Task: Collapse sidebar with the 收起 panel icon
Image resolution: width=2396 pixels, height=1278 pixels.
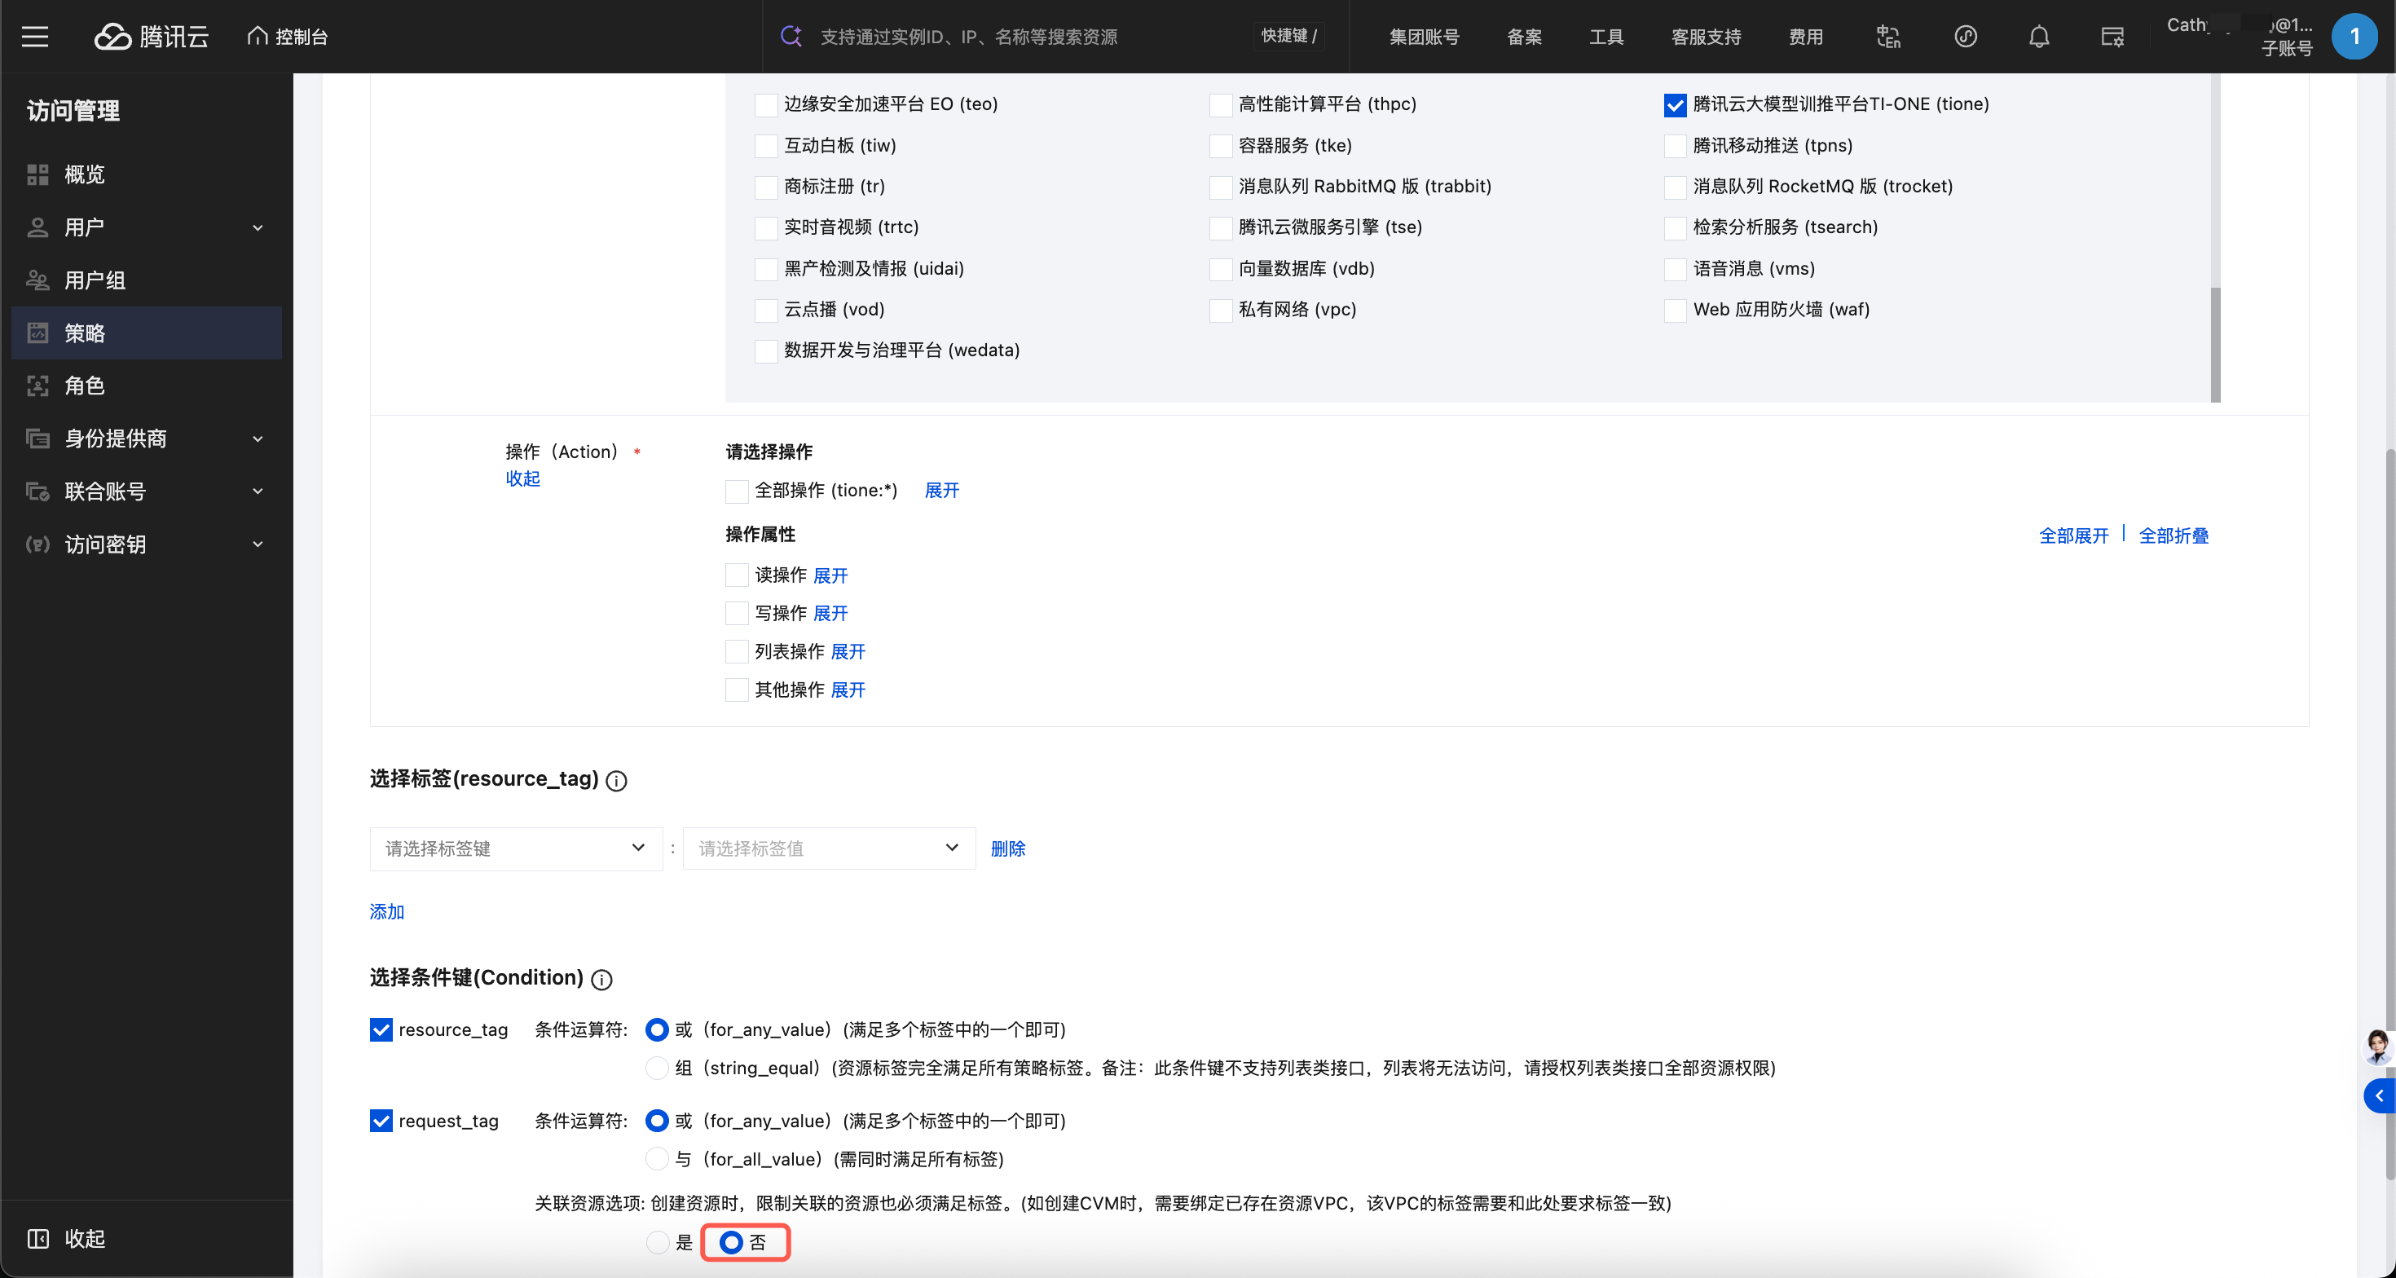Action: tap(38, 1239)
